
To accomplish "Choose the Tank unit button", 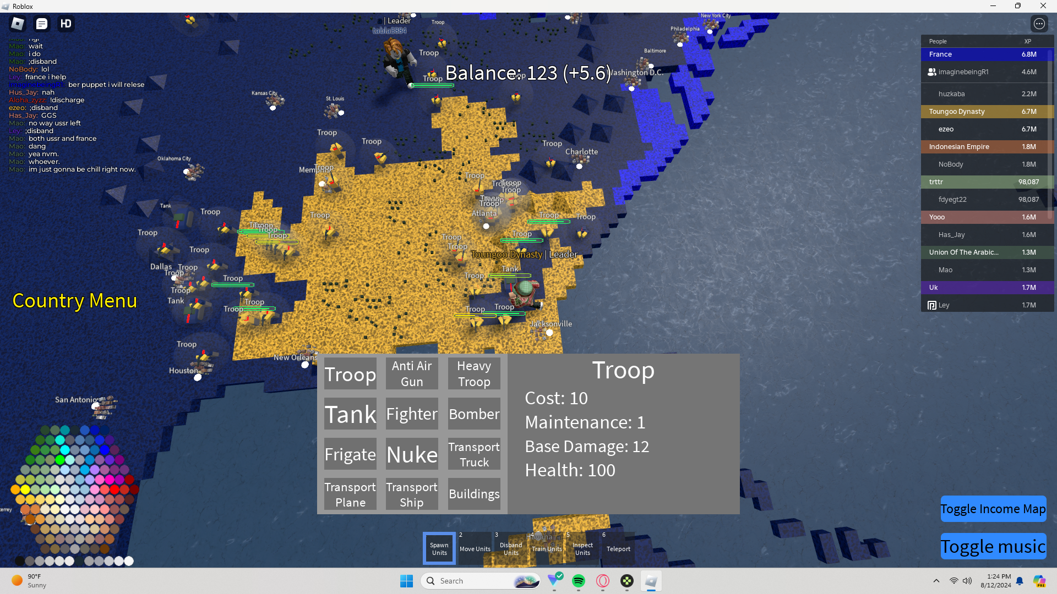I will pyautogui.click(x=350, y=414).
